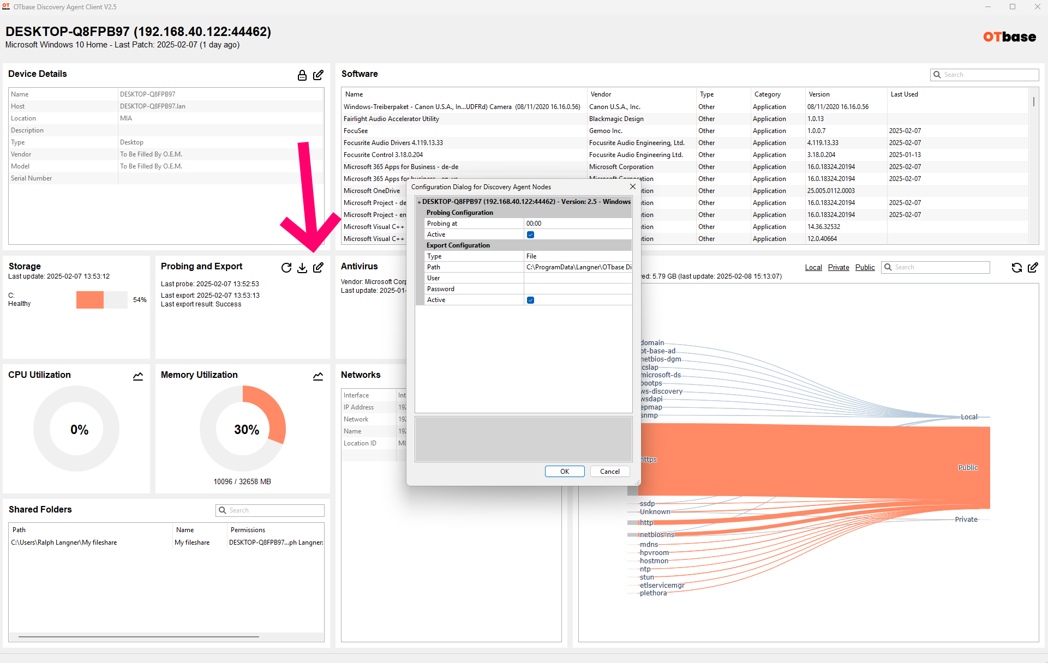Click the netbios-ns flow label

(x=657, y=535)
